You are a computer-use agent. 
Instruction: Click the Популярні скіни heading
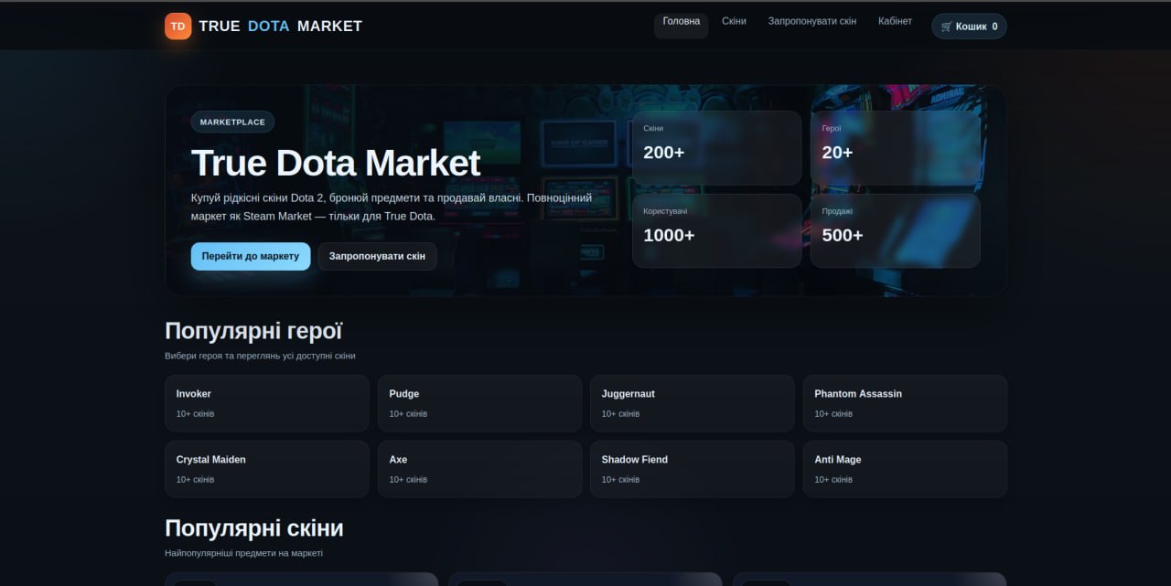254,528
